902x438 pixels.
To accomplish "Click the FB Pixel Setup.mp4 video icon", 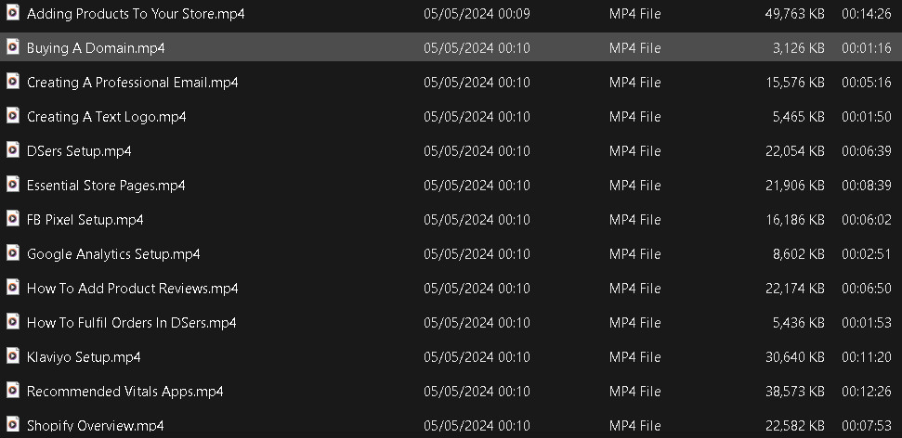I will [13, 219].
